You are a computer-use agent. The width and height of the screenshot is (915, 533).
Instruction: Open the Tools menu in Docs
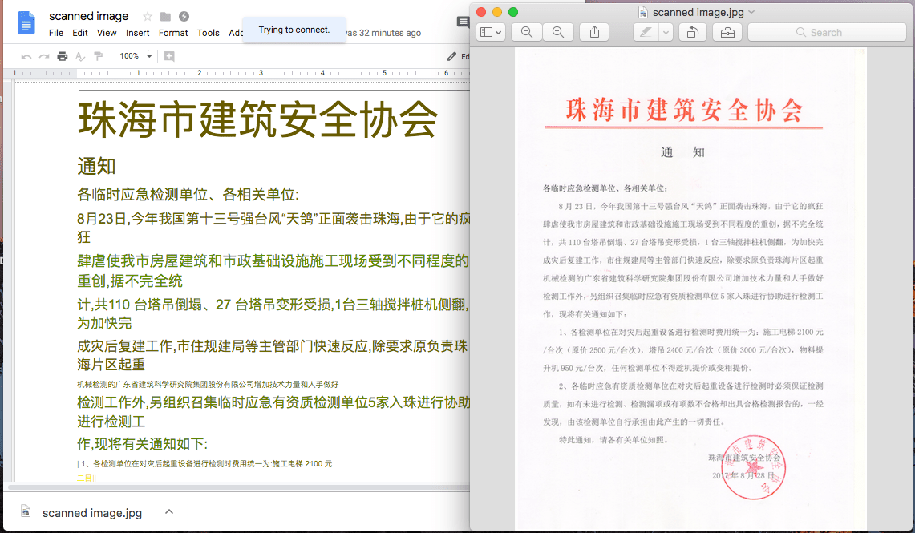[x=209, y=33]
